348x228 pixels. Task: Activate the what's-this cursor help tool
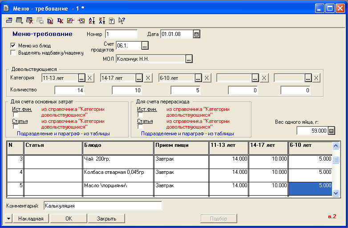(x=121, y=20)
